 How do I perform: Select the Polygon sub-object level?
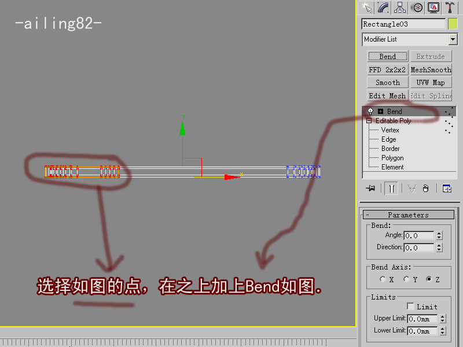coord(392,158)
